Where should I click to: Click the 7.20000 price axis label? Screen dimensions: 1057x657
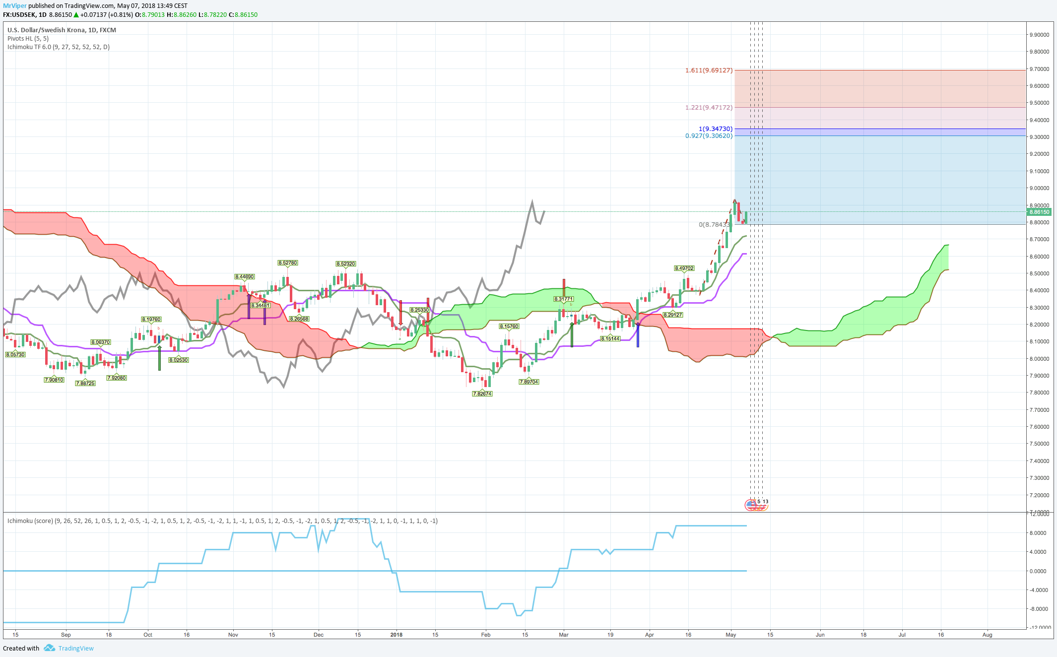[x=1039, y=495]
